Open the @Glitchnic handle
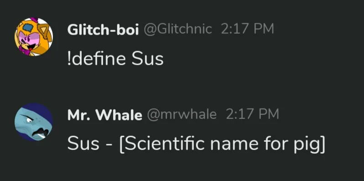The image size is (364, 181). click(178, 30)
